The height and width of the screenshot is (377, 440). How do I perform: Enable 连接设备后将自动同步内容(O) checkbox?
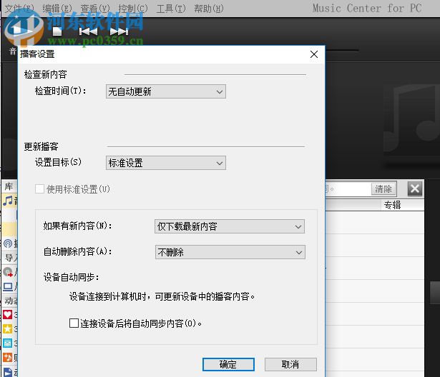74,323
